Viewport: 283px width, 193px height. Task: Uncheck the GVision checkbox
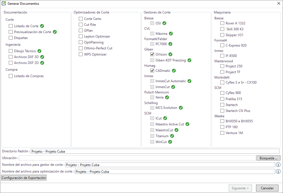point(152,54)
